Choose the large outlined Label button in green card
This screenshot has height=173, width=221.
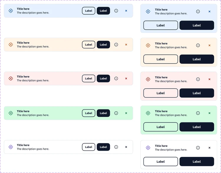click(161, 127)
